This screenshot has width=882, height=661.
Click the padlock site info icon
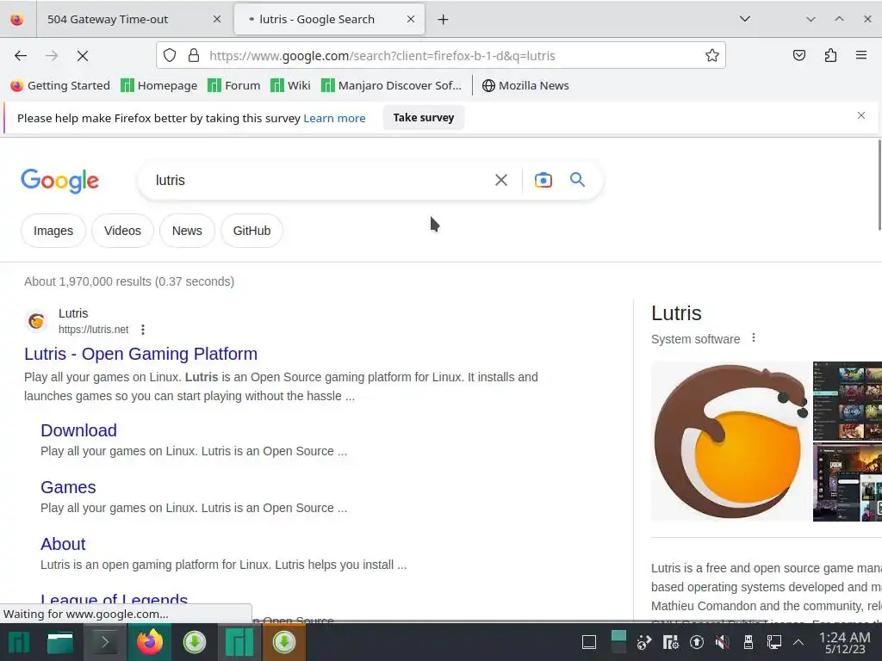[194, 55]
